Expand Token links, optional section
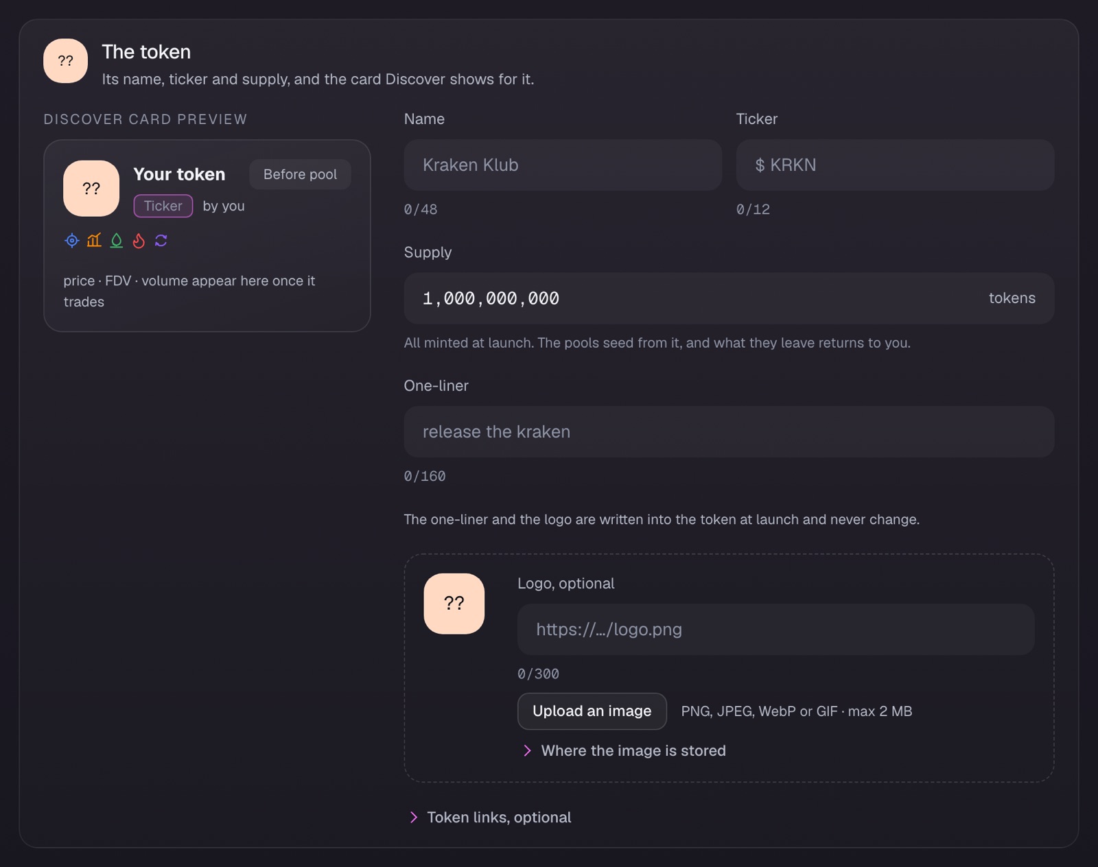This screenshot has height=867, width=1098. [x=490, y=817]
